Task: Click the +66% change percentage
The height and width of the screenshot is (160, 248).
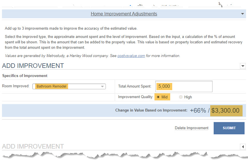Action: point(198,110)
